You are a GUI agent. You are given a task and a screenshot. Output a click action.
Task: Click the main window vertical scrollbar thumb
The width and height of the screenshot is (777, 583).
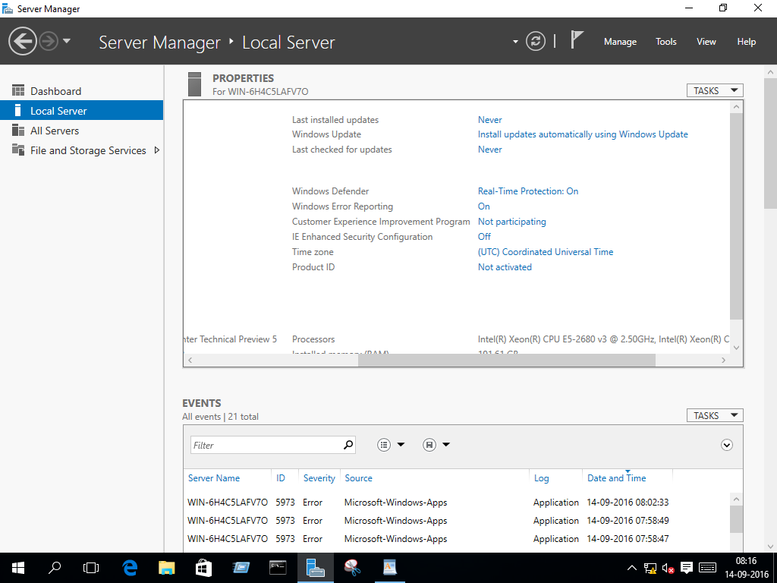tap(770, 143)
